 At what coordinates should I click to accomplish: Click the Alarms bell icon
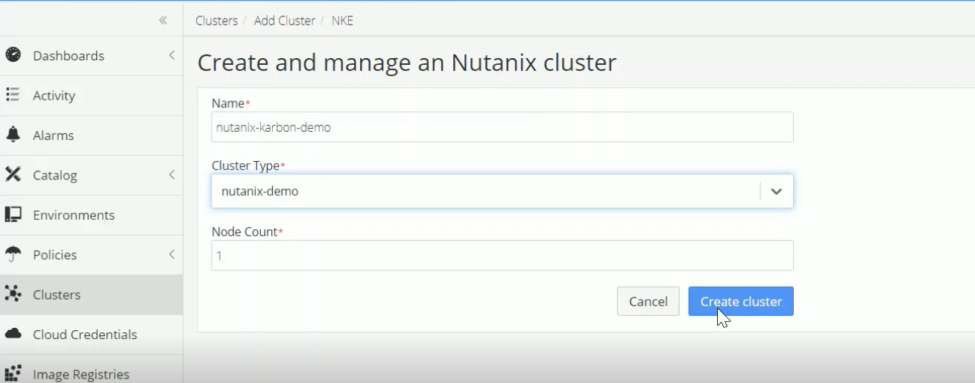pyautogui.click(x=13, y=135)
